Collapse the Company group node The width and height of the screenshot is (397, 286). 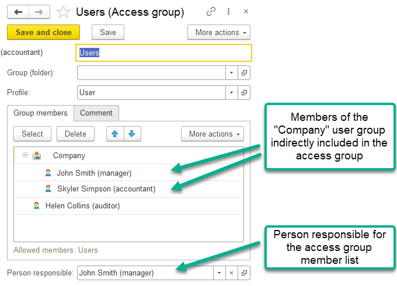pyautogui.click(x=25, y=155)
